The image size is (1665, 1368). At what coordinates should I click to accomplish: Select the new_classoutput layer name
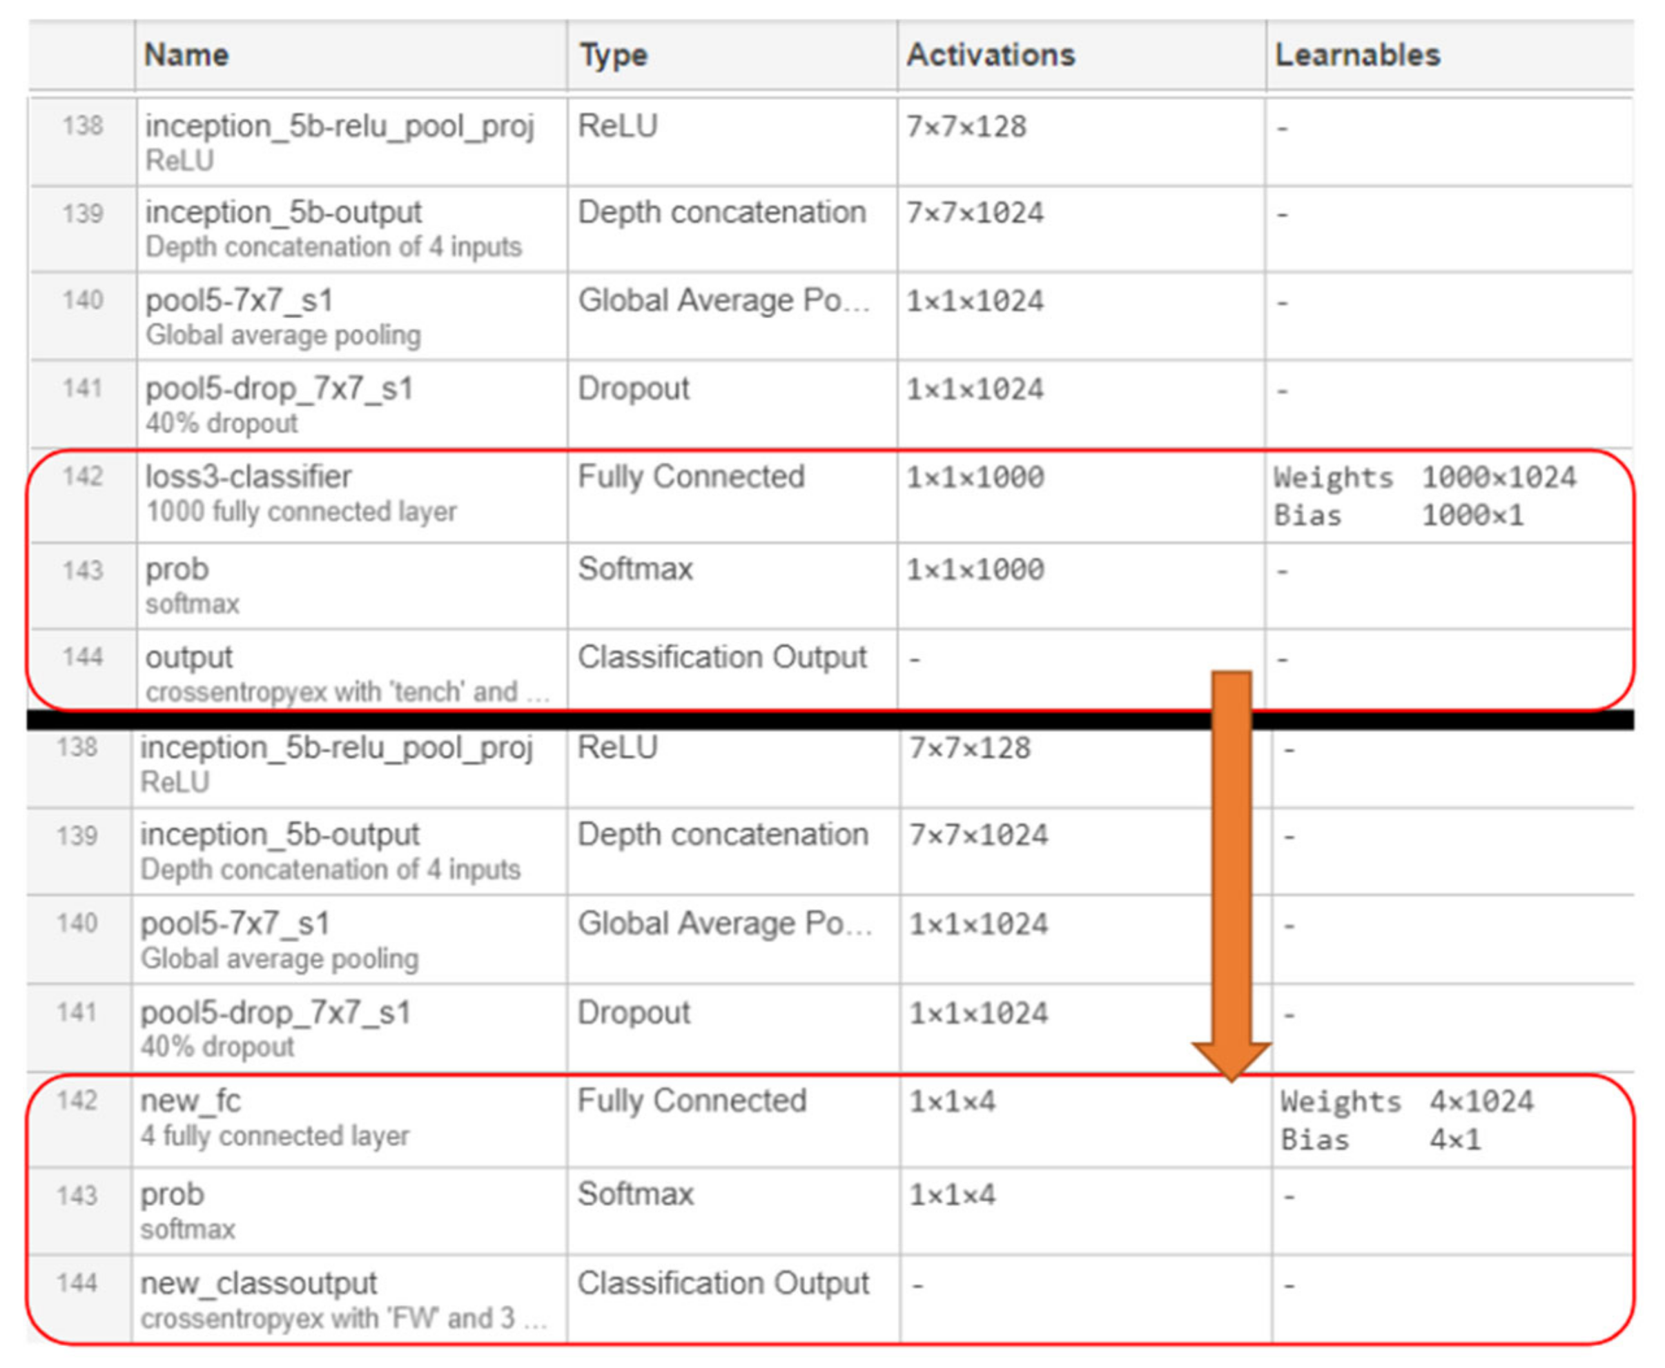(259, 1284)
